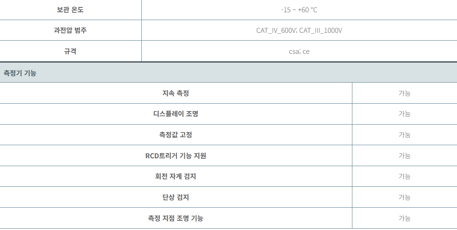
Task: Click the 단상 검지 feature label
Action: (176, 197)
